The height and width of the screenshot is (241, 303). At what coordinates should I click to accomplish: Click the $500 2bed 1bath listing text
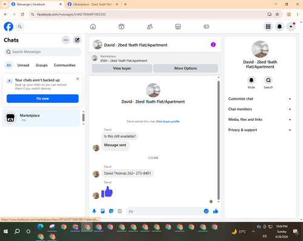point(124,60)
